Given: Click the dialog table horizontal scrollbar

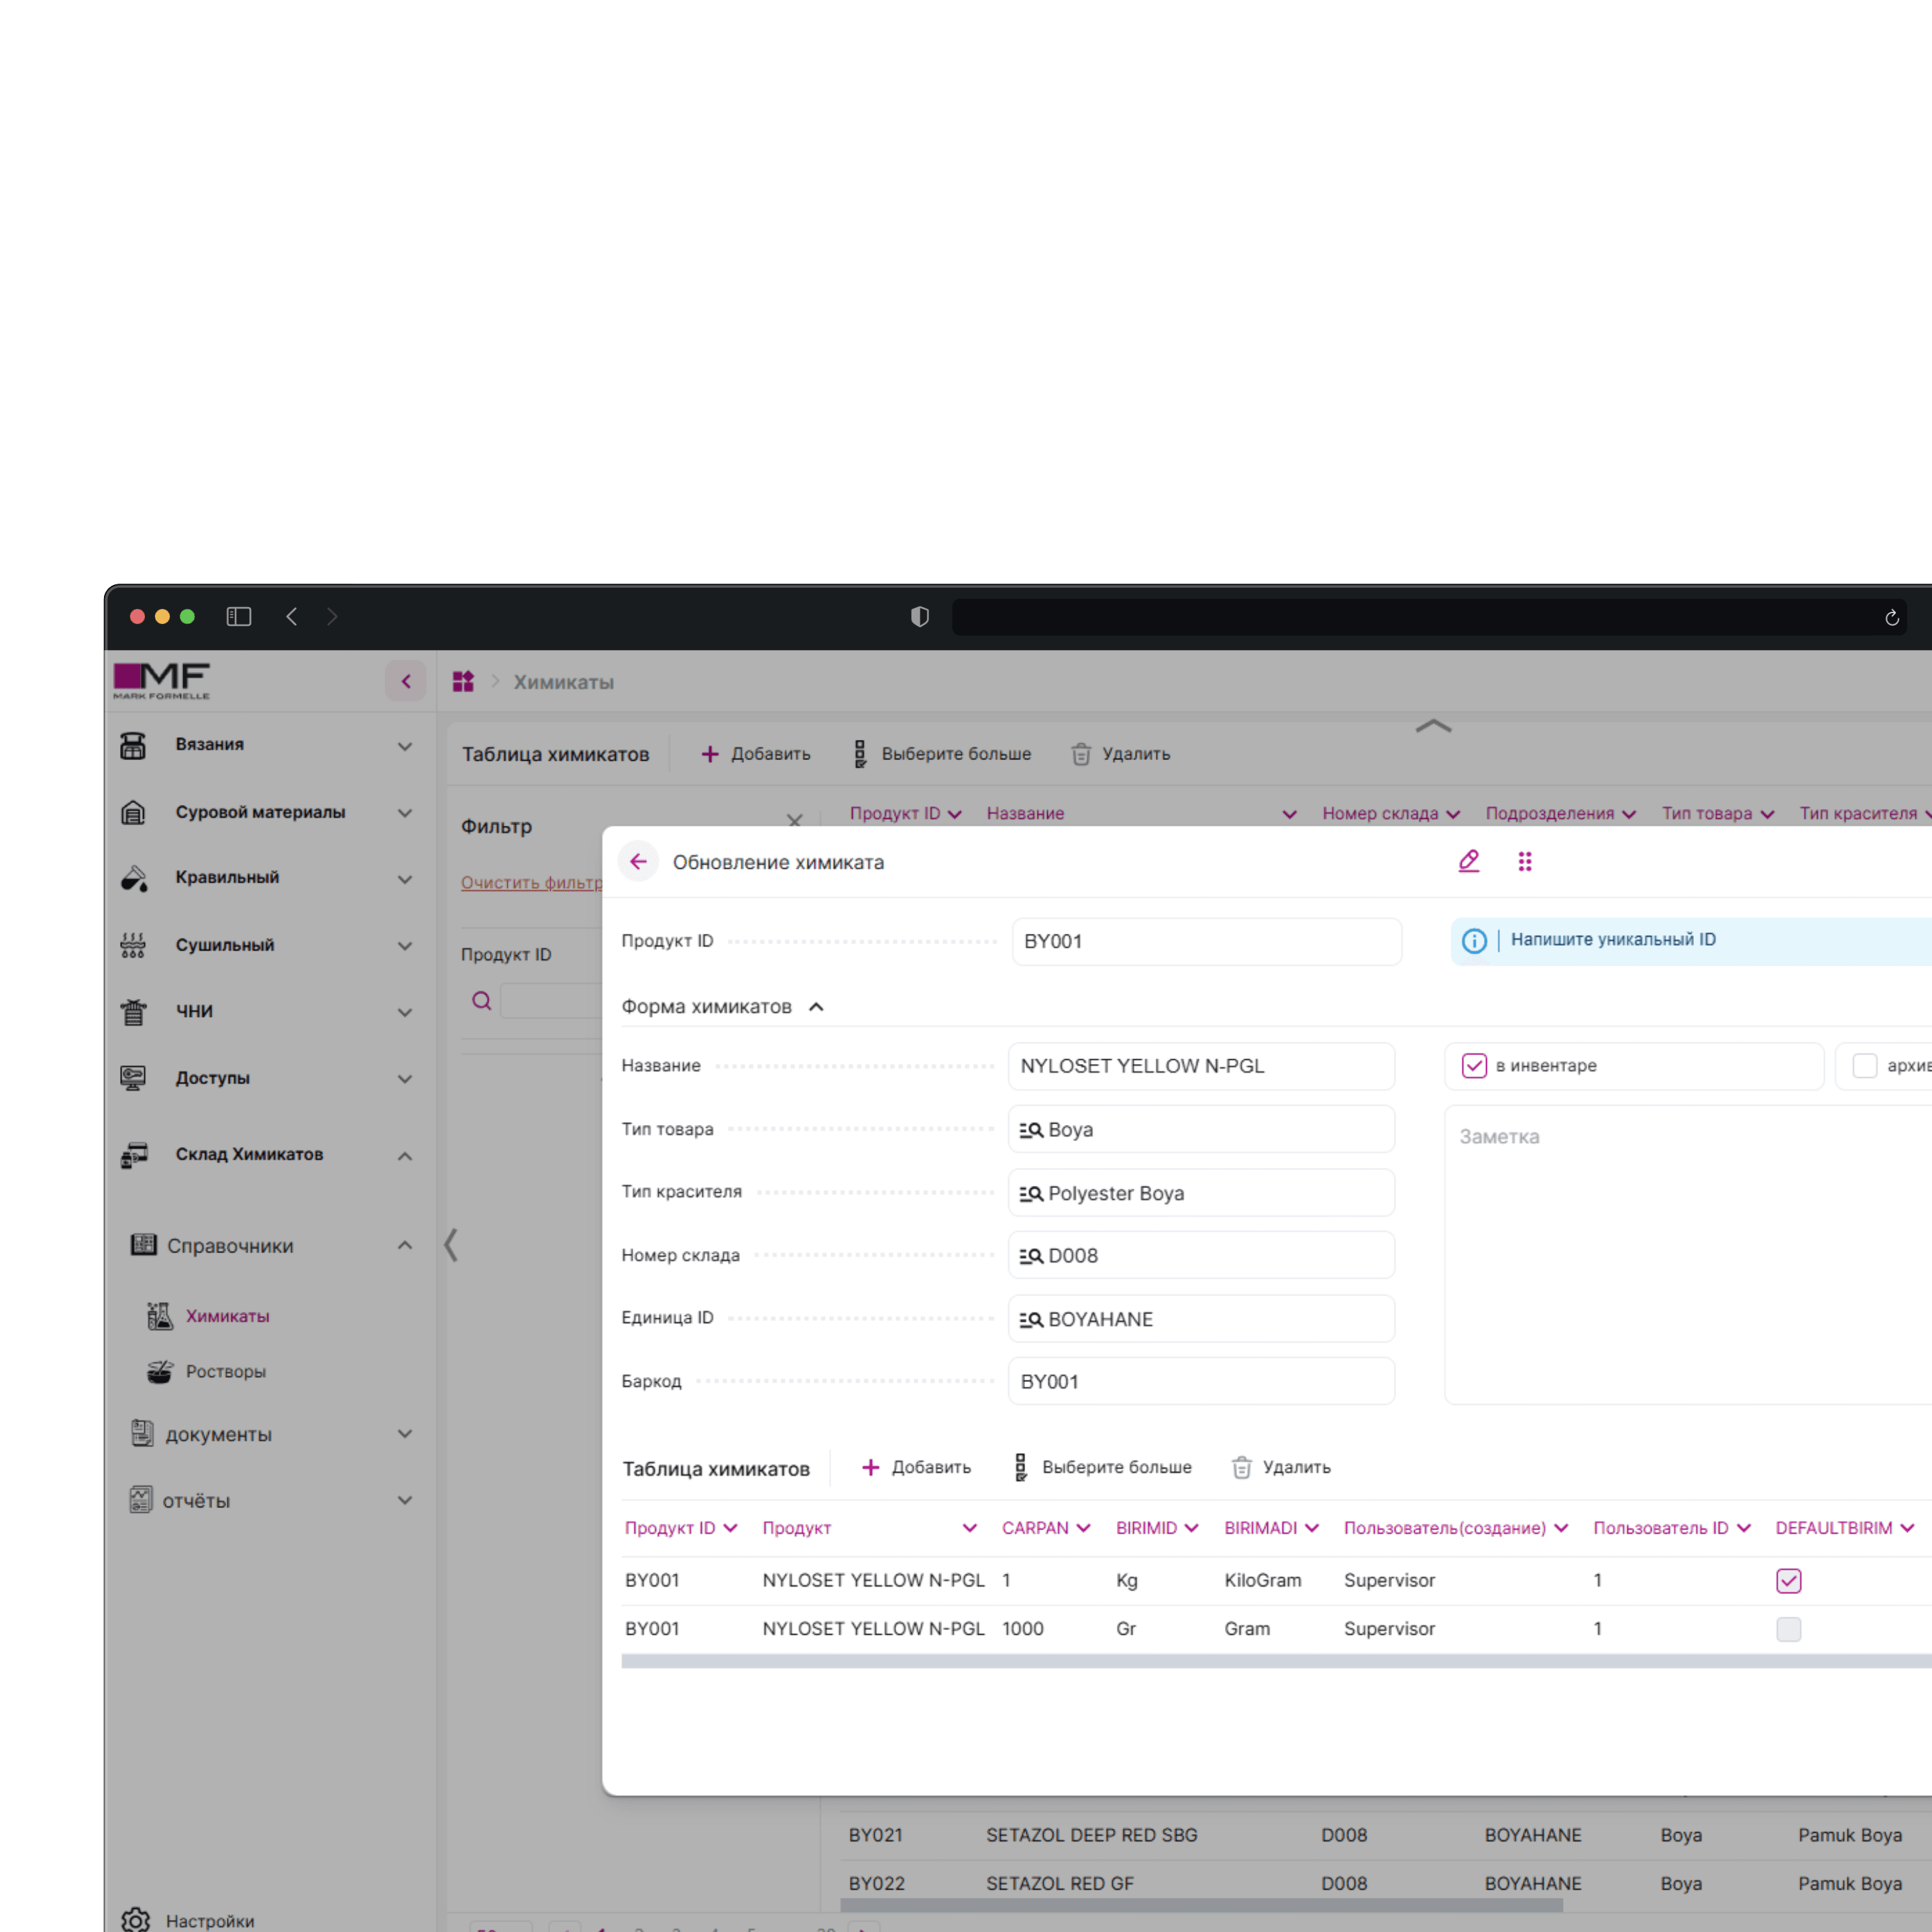Looking at the screenshot, I should click(1276, 1661).
